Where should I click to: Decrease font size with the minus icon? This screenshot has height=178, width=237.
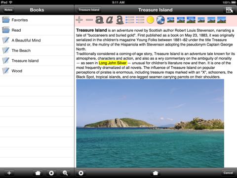click(89, 20)
